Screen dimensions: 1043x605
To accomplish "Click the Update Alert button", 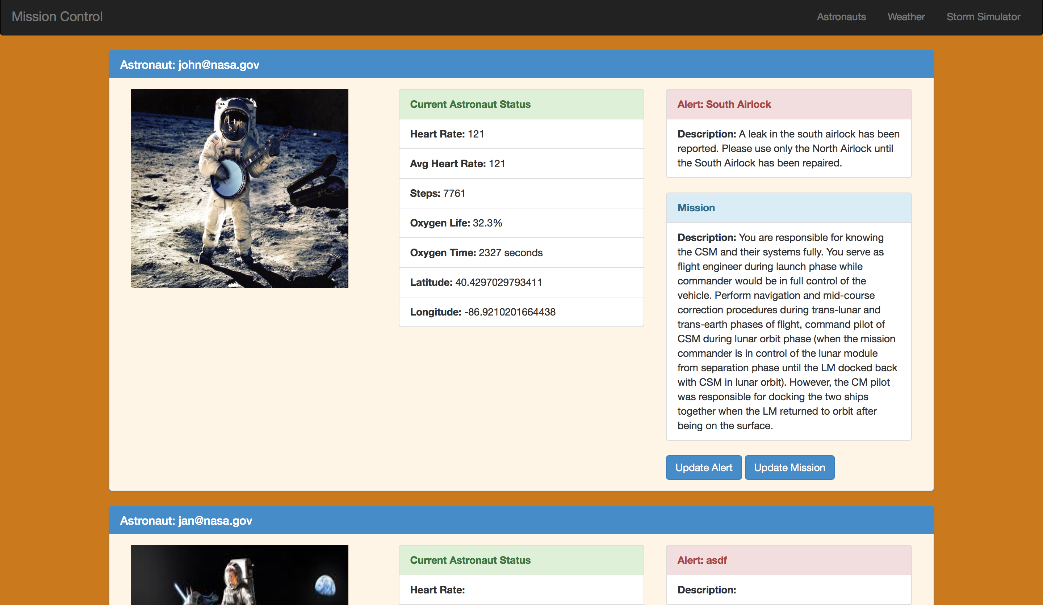I will (703, 467).
